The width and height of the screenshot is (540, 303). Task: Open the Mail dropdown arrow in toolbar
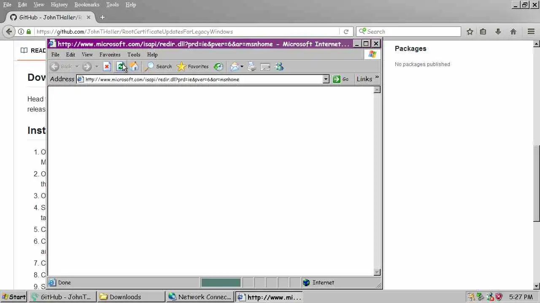(x=242, y=66)
